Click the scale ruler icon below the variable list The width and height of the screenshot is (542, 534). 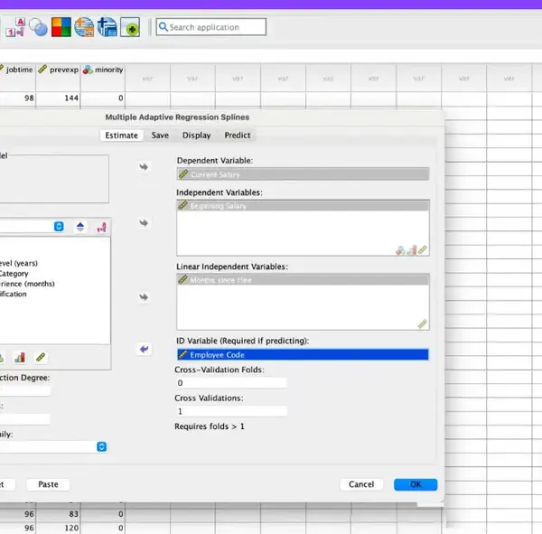point(41,357)
